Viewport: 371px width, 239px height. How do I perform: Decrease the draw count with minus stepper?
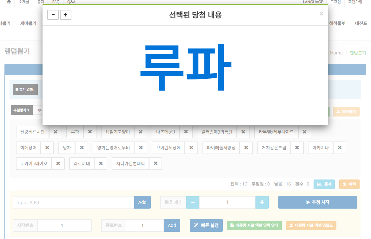coord(193,202)
